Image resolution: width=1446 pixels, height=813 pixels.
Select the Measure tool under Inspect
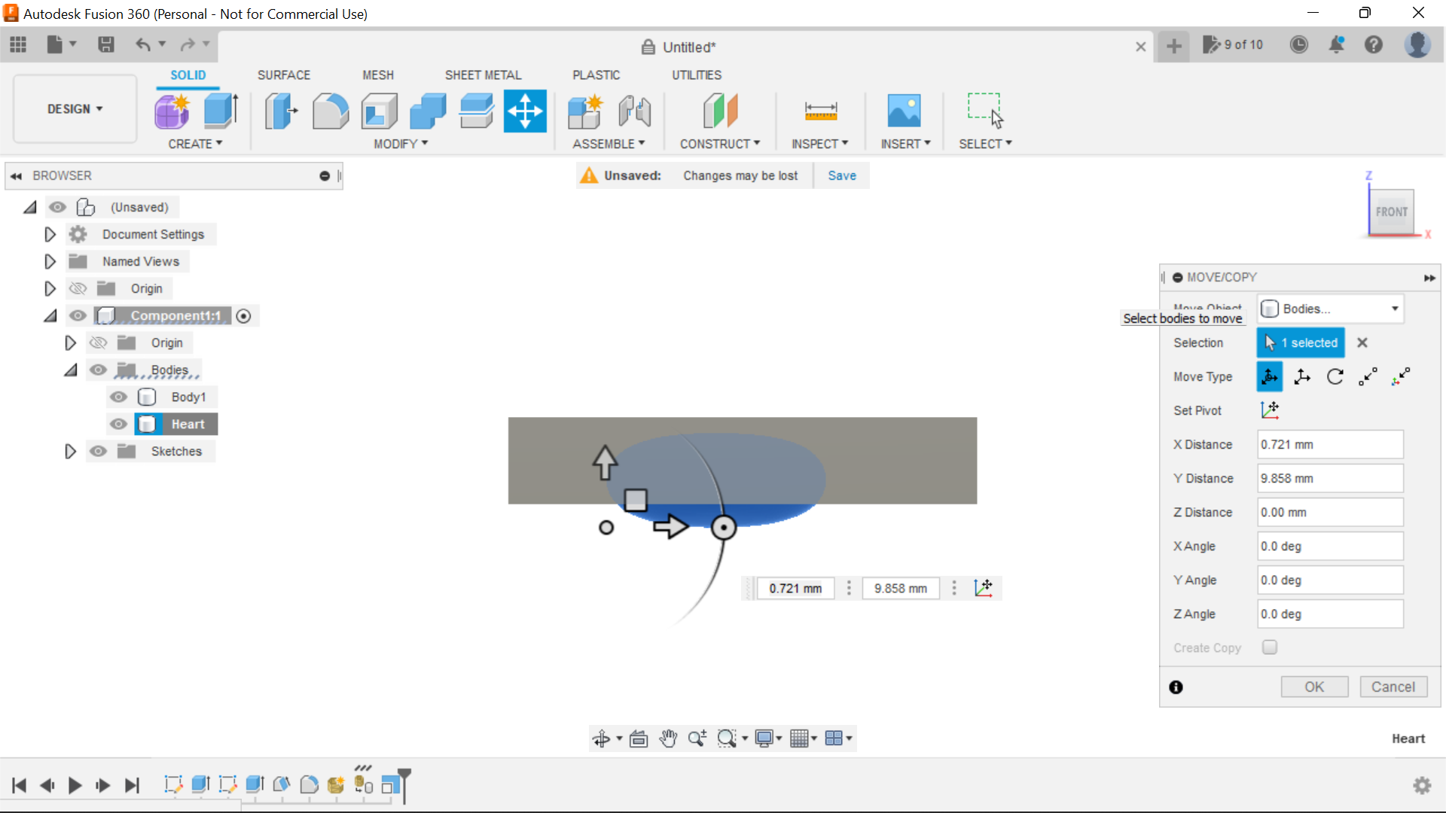820,111
